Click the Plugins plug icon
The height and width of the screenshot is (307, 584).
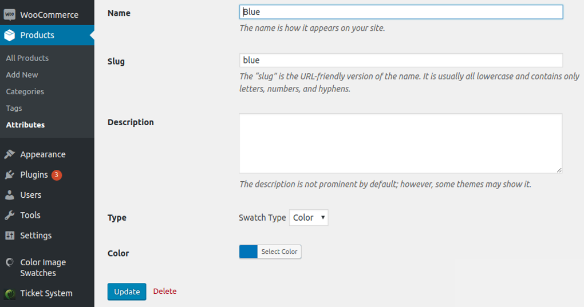[10, 175]
